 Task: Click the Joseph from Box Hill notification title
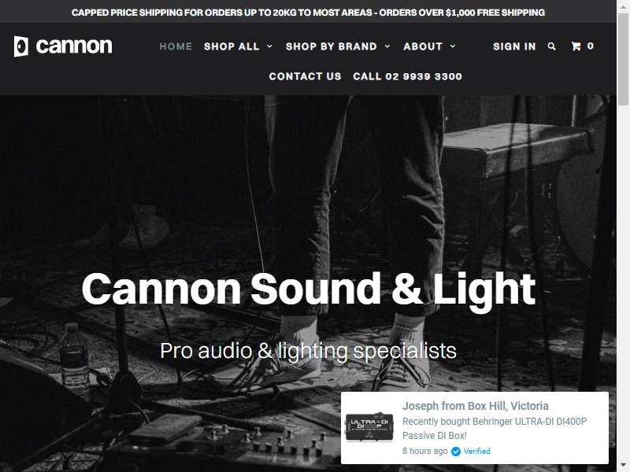[x=476, y=406]
